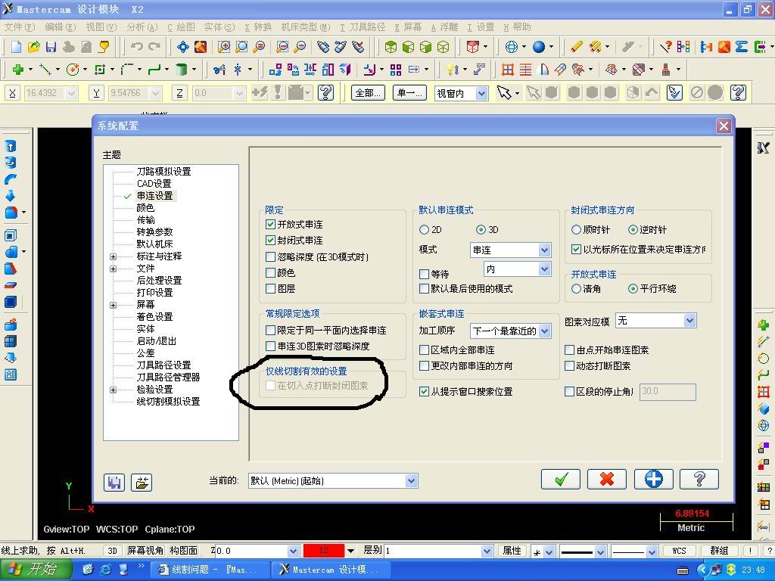Expand the 检验设置 tree node
775x581 pixels.
click(114, 390)
